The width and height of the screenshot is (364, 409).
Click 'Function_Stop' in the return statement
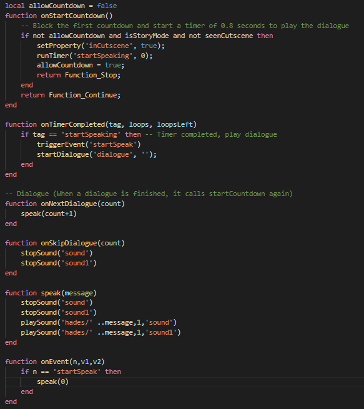(91, 75)
